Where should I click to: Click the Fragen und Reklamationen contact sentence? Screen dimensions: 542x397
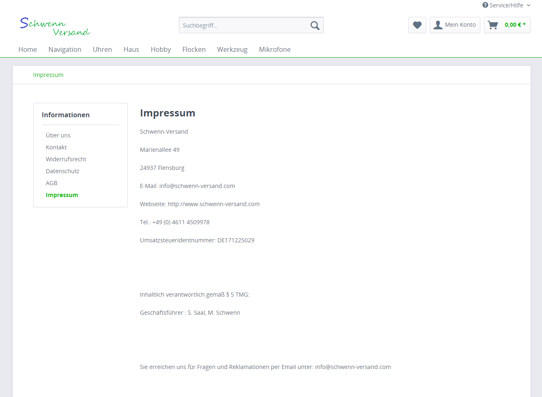(x=265, y=367)
